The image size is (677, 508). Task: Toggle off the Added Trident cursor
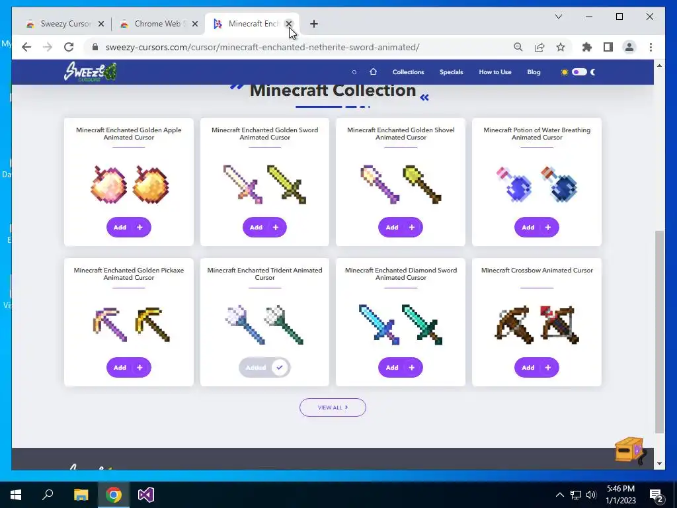coord(264,368)
